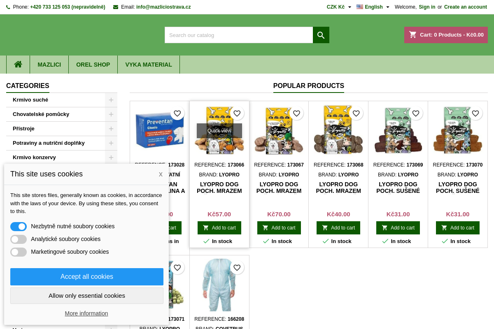Click wishlist heart on product 173070
Image resolution: width=494 pixels, height=329 pixels.
[475, 114]
